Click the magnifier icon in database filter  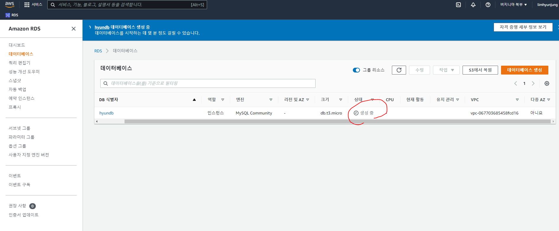tap(106, 83)
